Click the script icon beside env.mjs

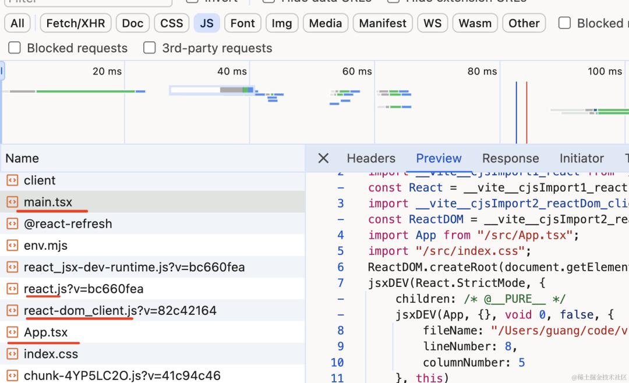(12, 245)
